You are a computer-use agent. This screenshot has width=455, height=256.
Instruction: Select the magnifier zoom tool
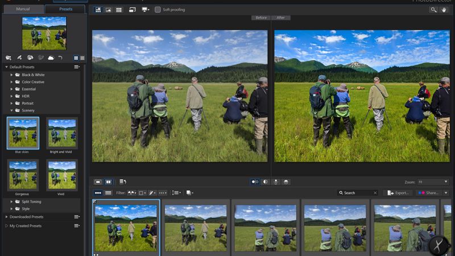click(433, 10)
